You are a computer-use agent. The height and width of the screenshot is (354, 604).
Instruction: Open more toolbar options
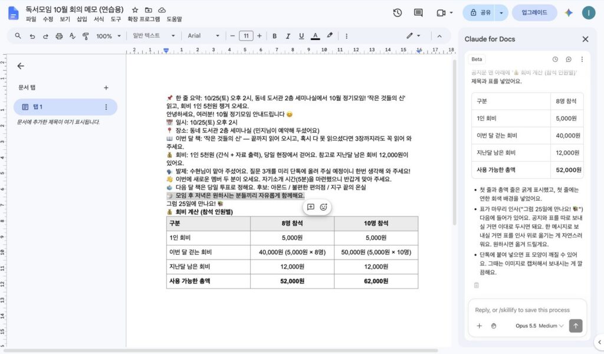pos(346,36)
